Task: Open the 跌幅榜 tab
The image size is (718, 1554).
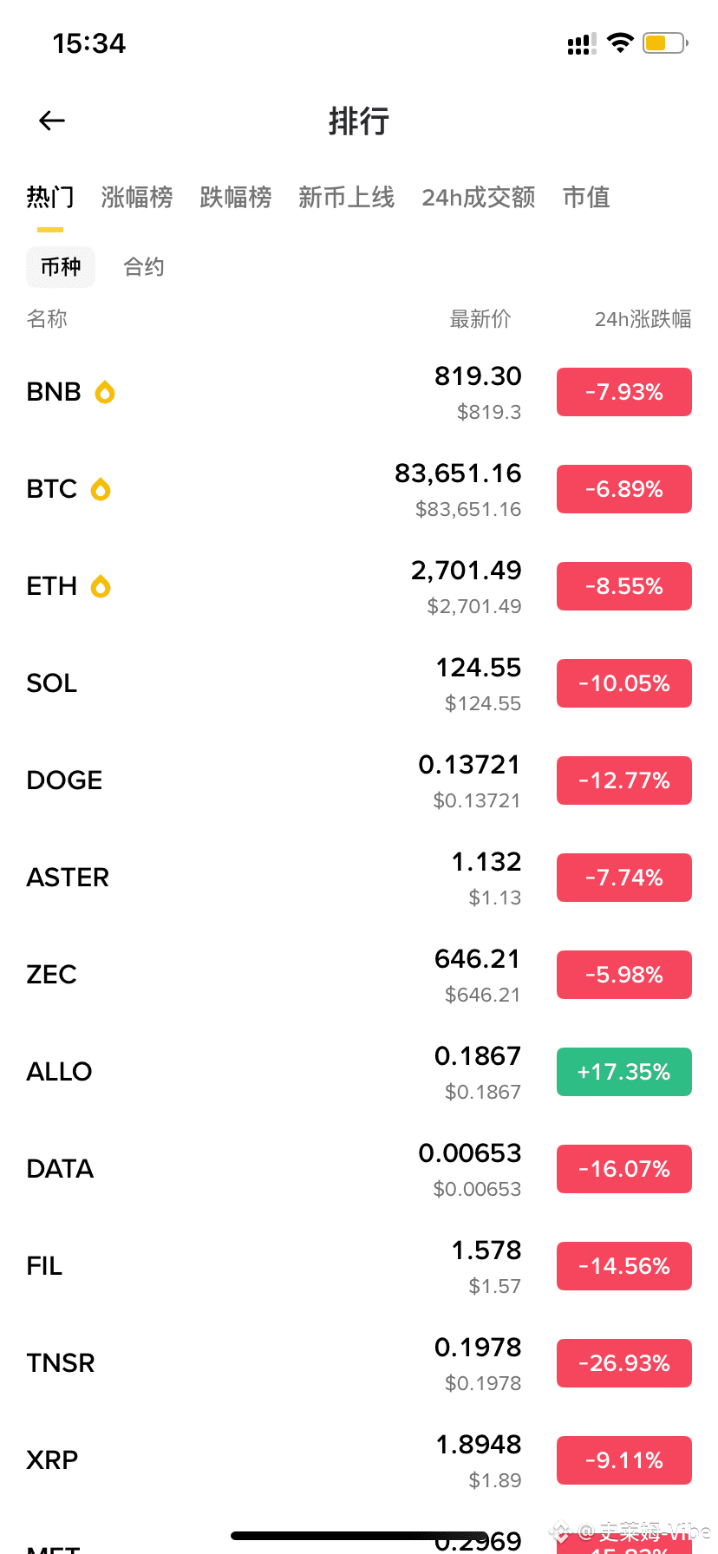Action: click(236, 198)
